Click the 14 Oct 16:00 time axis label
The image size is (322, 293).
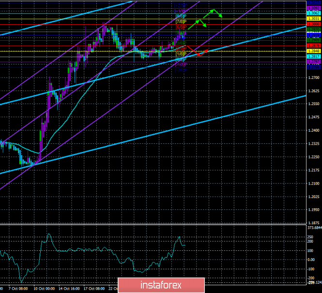71,288
